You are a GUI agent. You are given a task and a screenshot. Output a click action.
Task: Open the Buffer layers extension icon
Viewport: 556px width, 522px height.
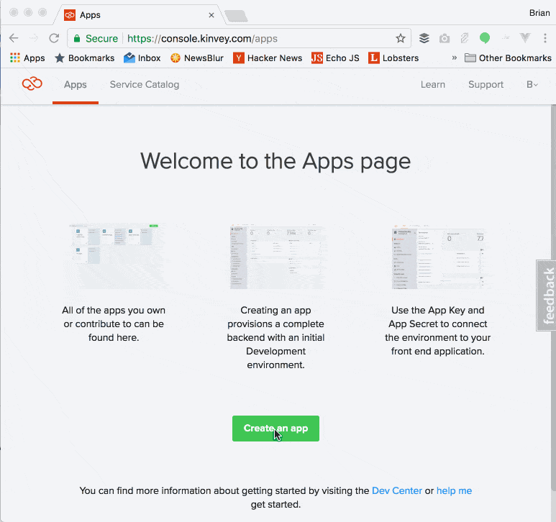tap(424, 38)
